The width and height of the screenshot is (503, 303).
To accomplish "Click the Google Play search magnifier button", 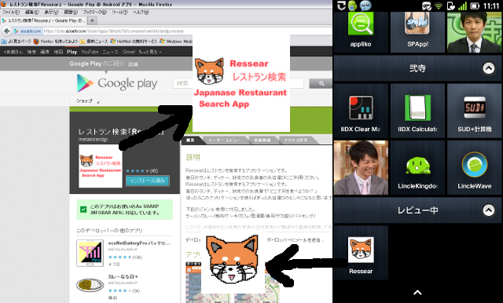I will pyautogui.click(x=321, y=83).
